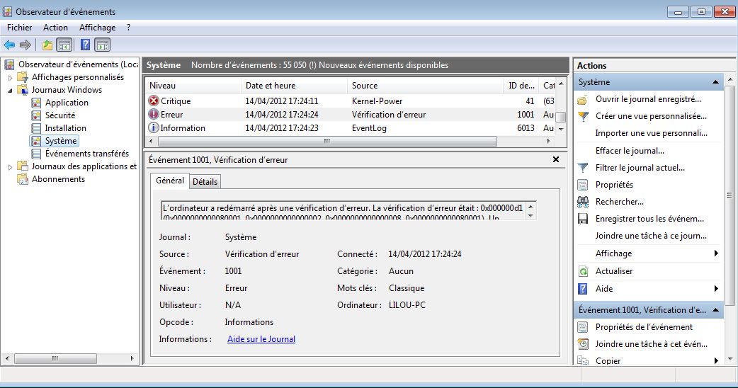Click the Up one level folder icon
This screenshot has width=738, height=388.
[47, 45]
